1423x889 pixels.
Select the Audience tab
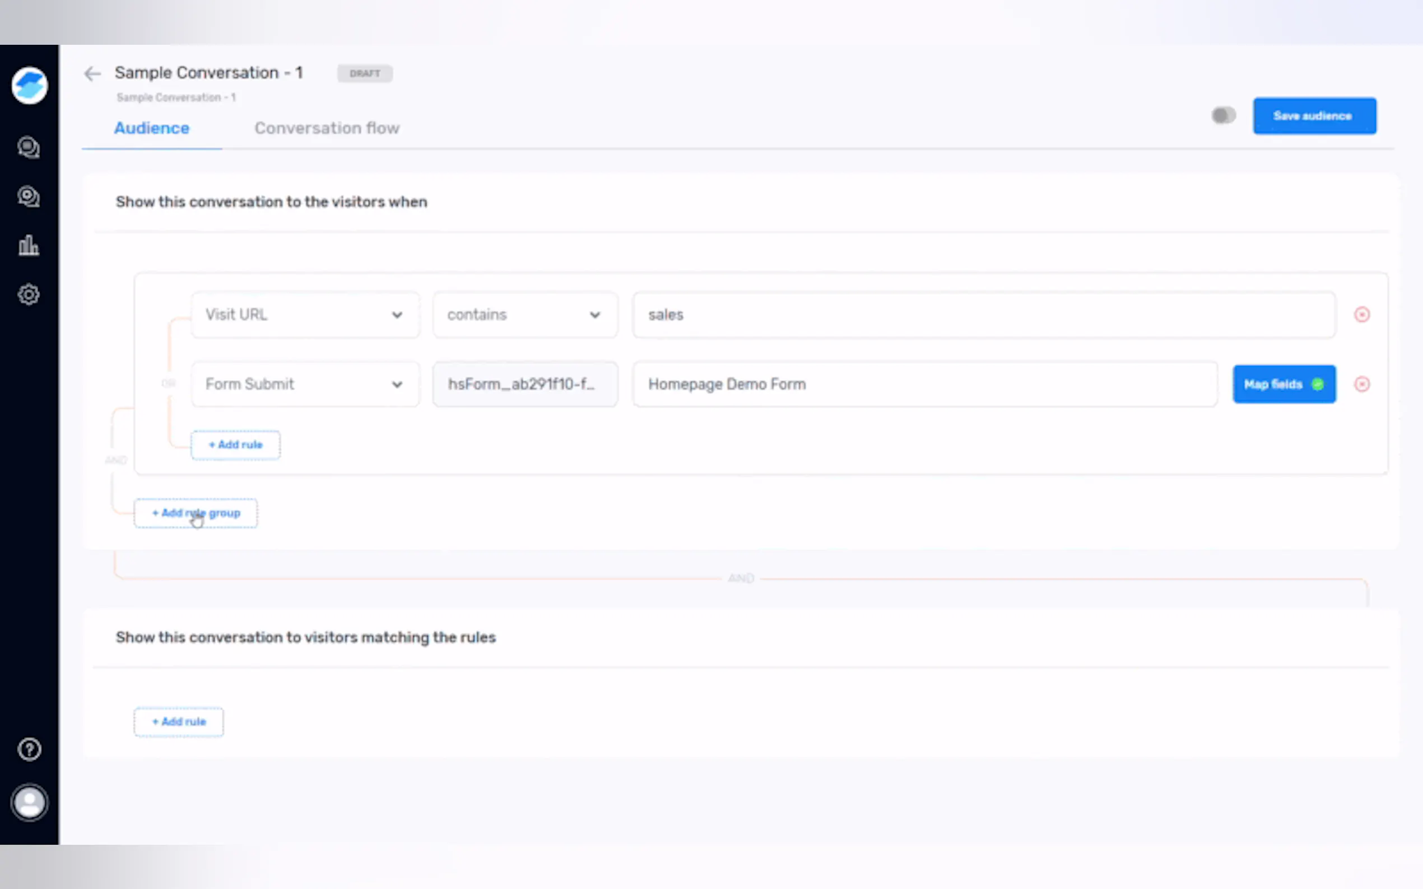click(x=152, y=128)
